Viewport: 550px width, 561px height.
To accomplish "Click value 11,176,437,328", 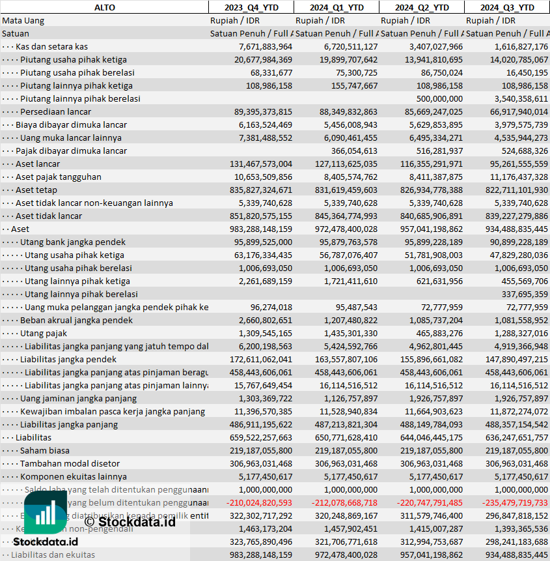I will pyautogui.click(x=519, y=177).
